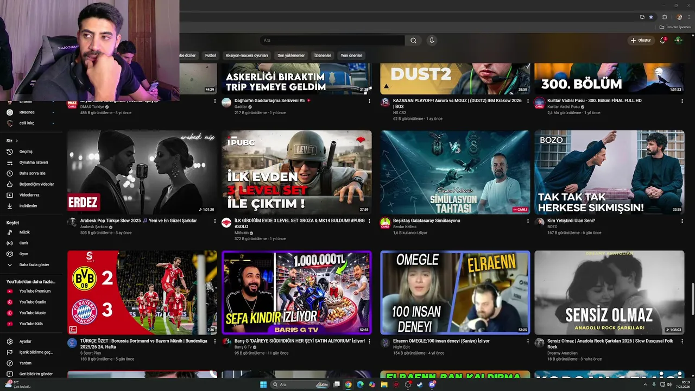Expand the Siz section chevron
Screen dimensions: 695x391
(17, 141)
